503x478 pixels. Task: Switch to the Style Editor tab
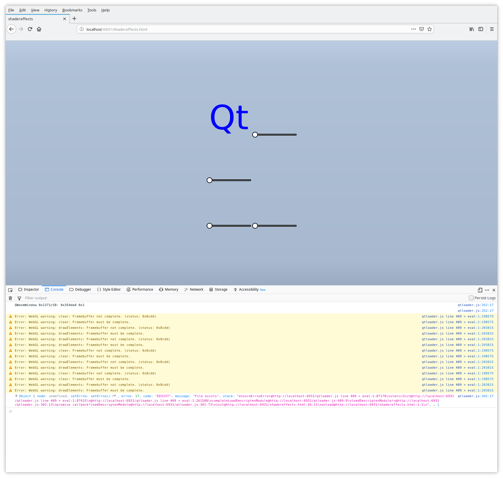tap(109, 290)
